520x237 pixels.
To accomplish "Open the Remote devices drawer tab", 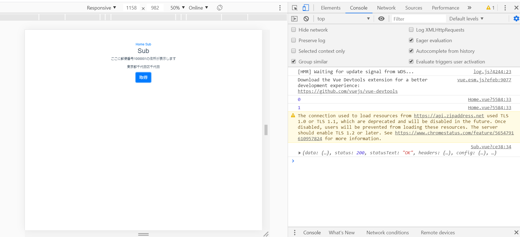I will 438,233.
